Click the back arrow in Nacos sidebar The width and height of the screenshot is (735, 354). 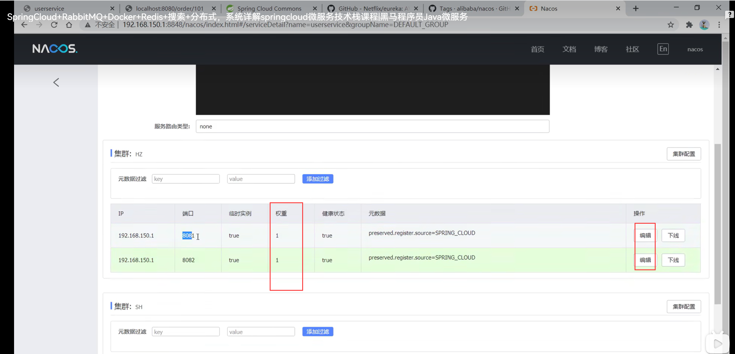(x=56, y=82)
